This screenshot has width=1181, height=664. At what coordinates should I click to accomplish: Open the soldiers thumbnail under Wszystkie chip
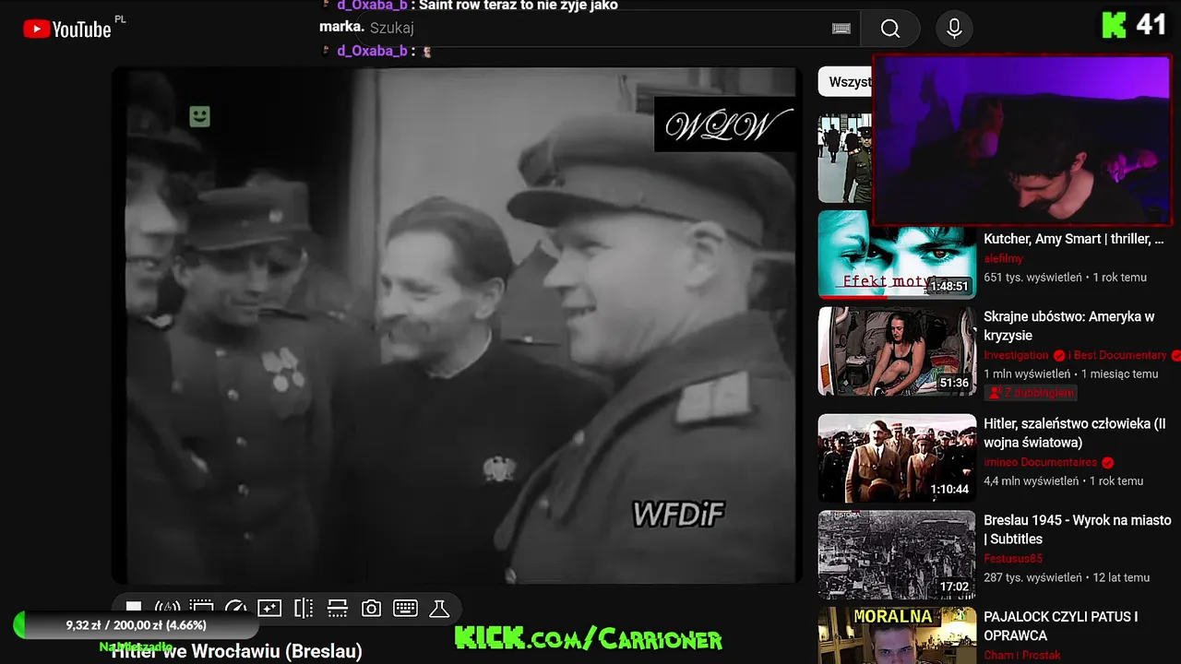coord(845,159)
